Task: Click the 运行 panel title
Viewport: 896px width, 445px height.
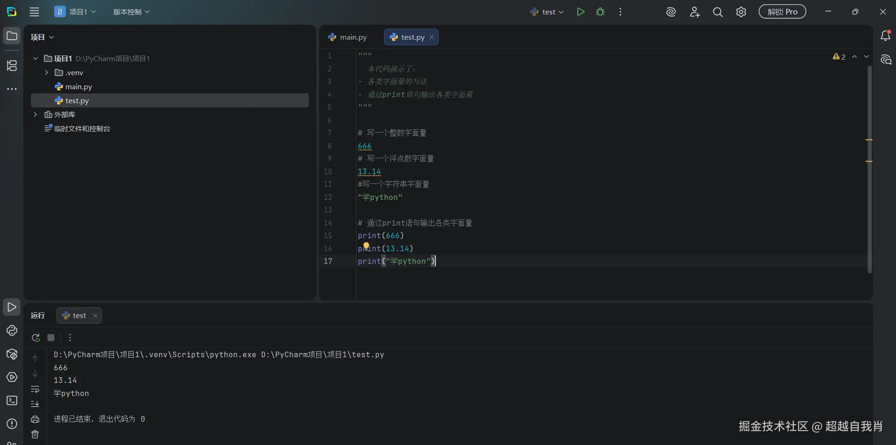Action: [x=38, y=316]
